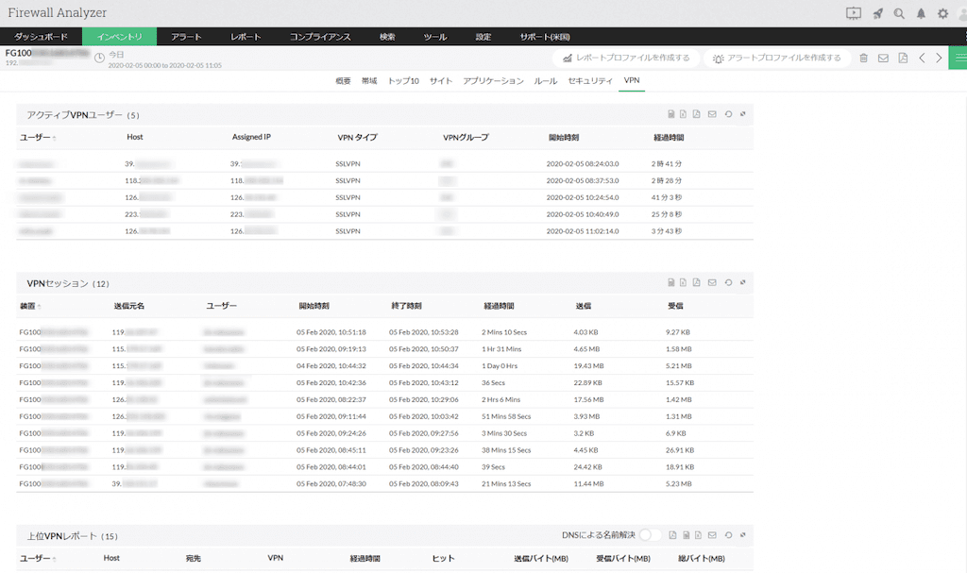Image resolution: width=967 pixels, height=573 pixels.
Task: Maximize the VPNセッション widget
Action: click(742, 282)
